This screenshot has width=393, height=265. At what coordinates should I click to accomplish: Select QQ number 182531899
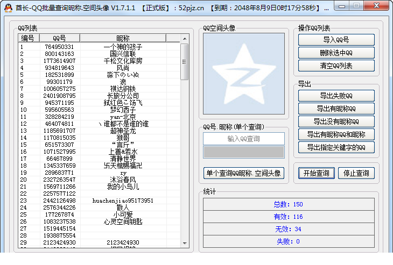pyautogui.click(x=59, y=75)
